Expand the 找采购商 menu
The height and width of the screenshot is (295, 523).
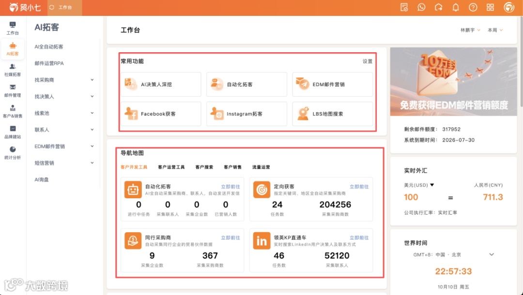tap(64, 80)
